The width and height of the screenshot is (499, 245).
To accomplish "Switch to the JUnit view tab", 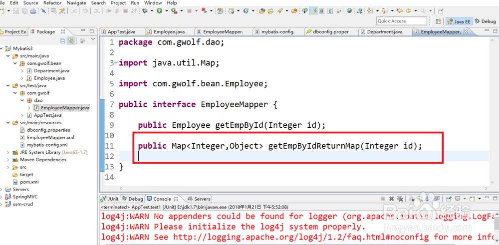I will pyautogui.click(x=110, y=199).
